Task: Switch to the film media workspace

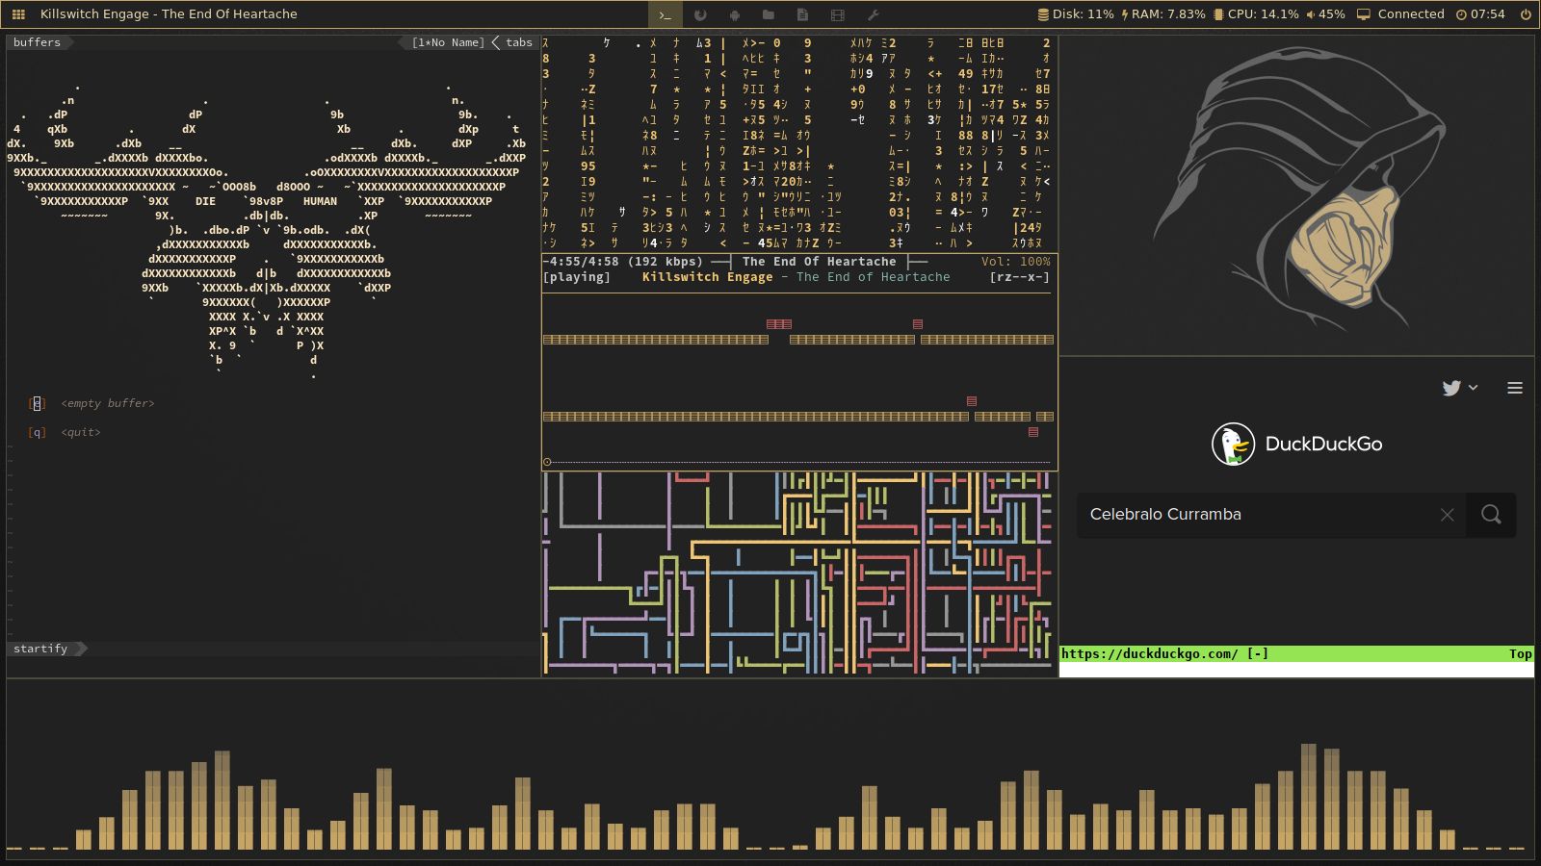Action: (x=837, y=14)
